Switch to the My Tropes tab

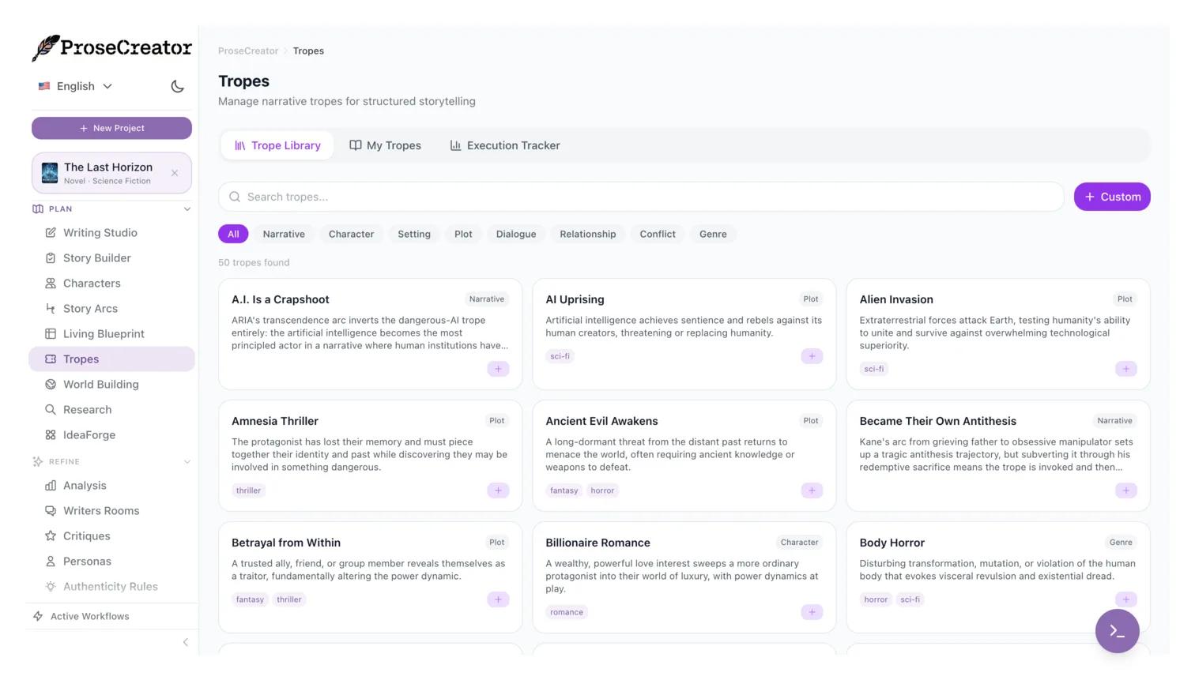coord(386,145)
